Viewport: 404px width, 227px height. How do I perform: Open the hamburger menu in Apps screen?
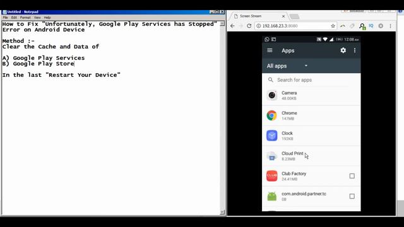click(270, 50)
